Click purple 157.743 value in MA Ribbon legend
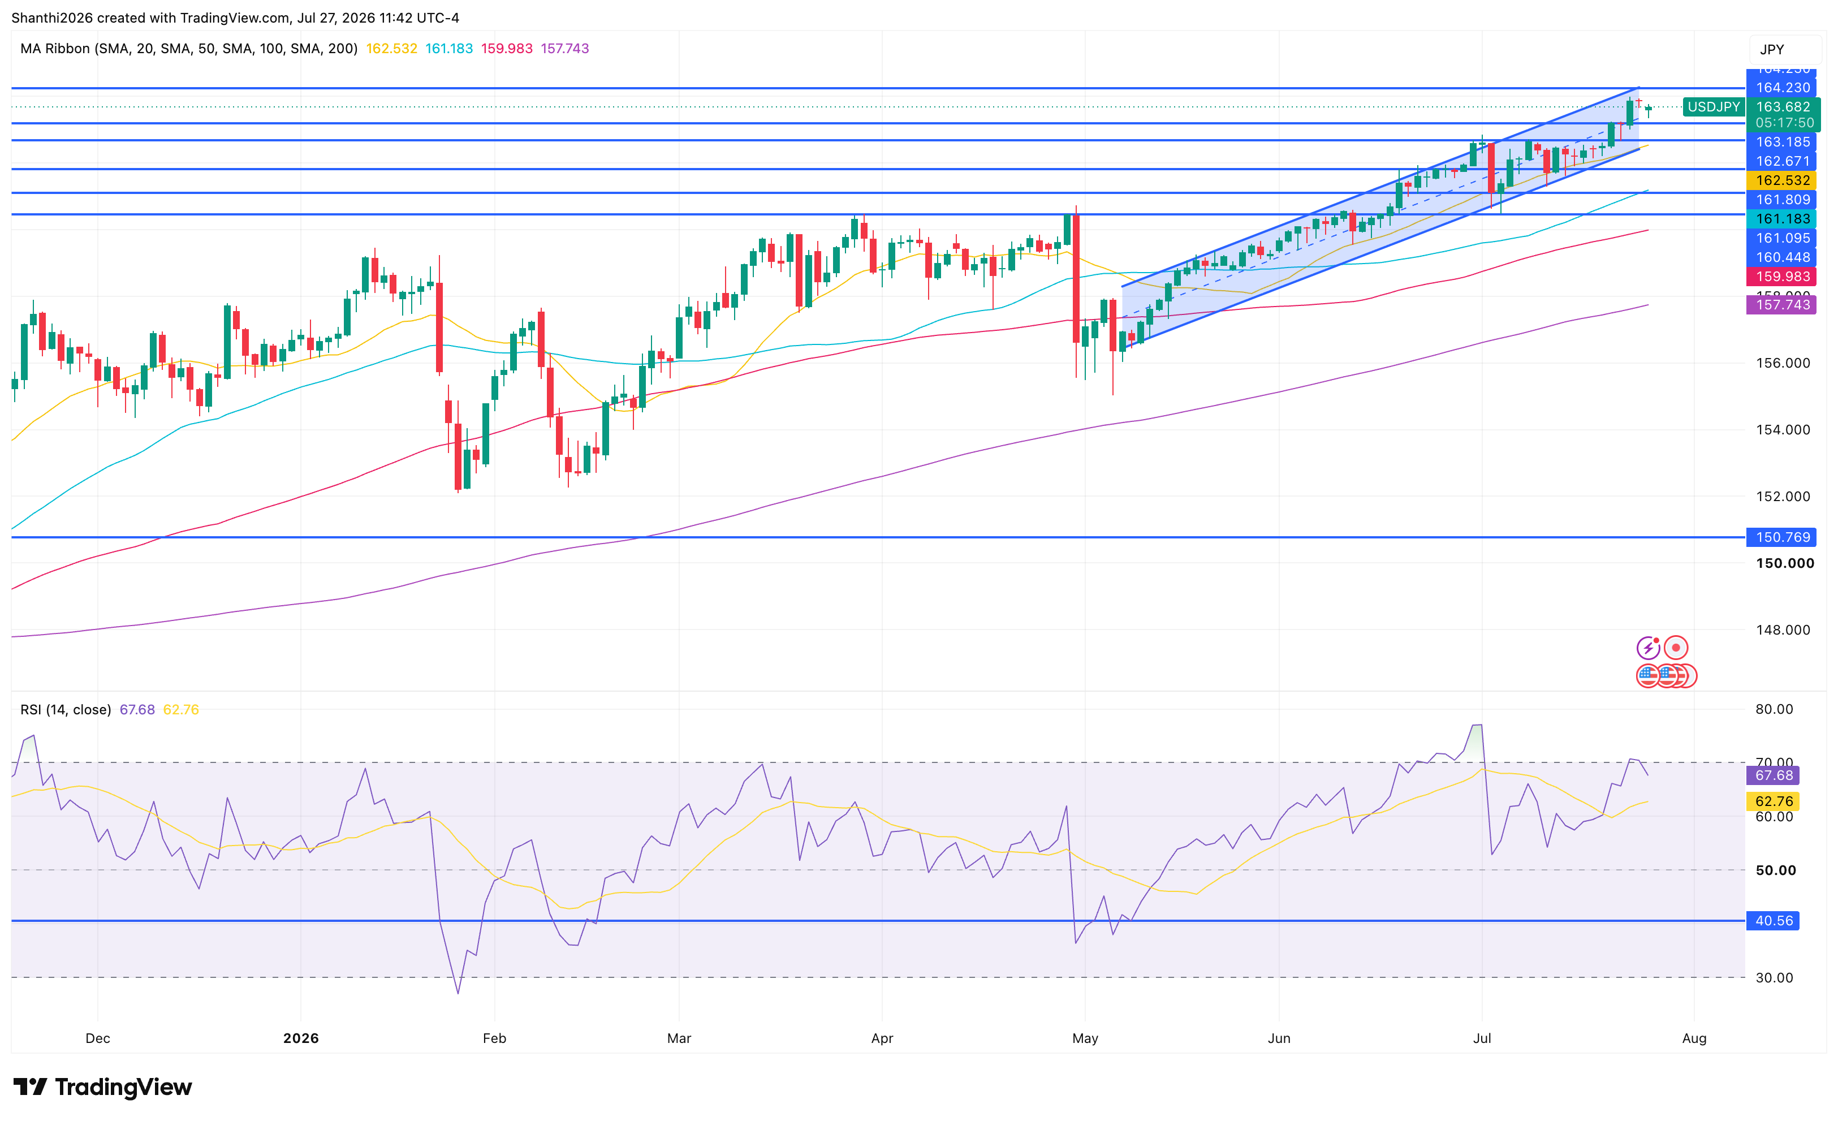1838x1121 pixels. point(564,49)
